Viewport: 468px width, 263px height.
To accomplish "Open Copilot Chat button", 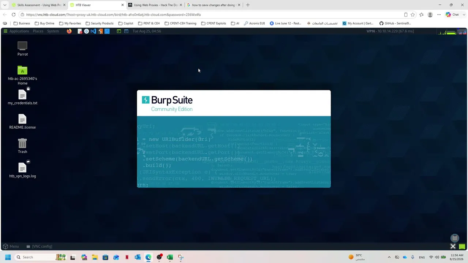I will pos(452,15).
